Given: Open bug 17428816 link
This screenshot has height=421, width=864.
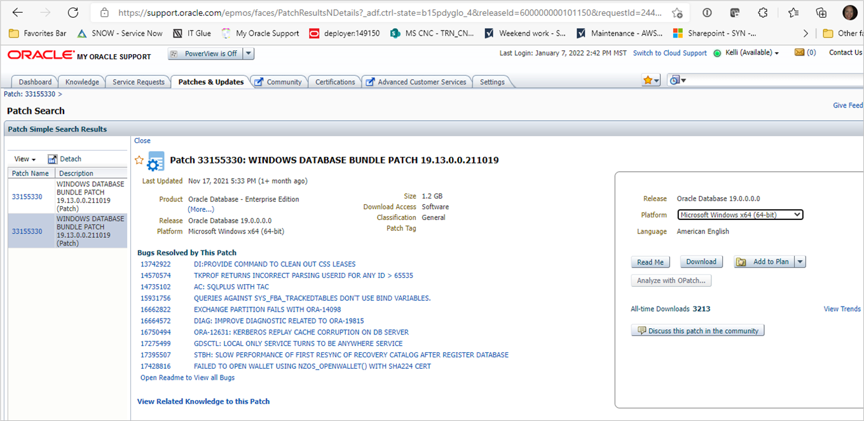Looking at the screenshot, I should (156, 366).
